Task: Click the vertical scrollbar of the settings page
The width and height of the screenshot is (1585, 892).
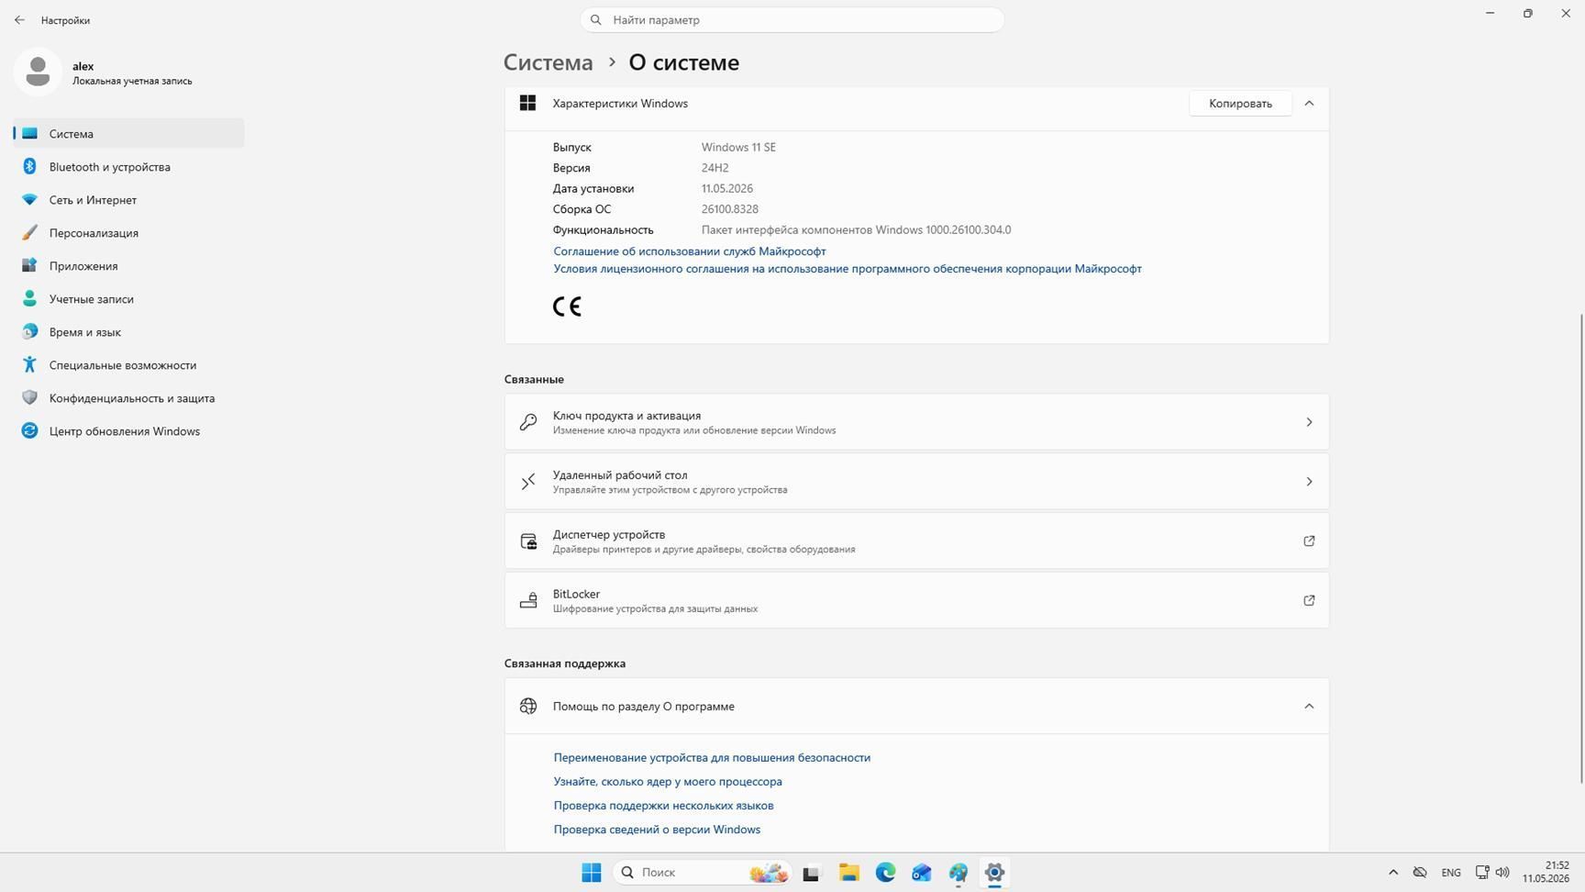Action: point(1580,548)
